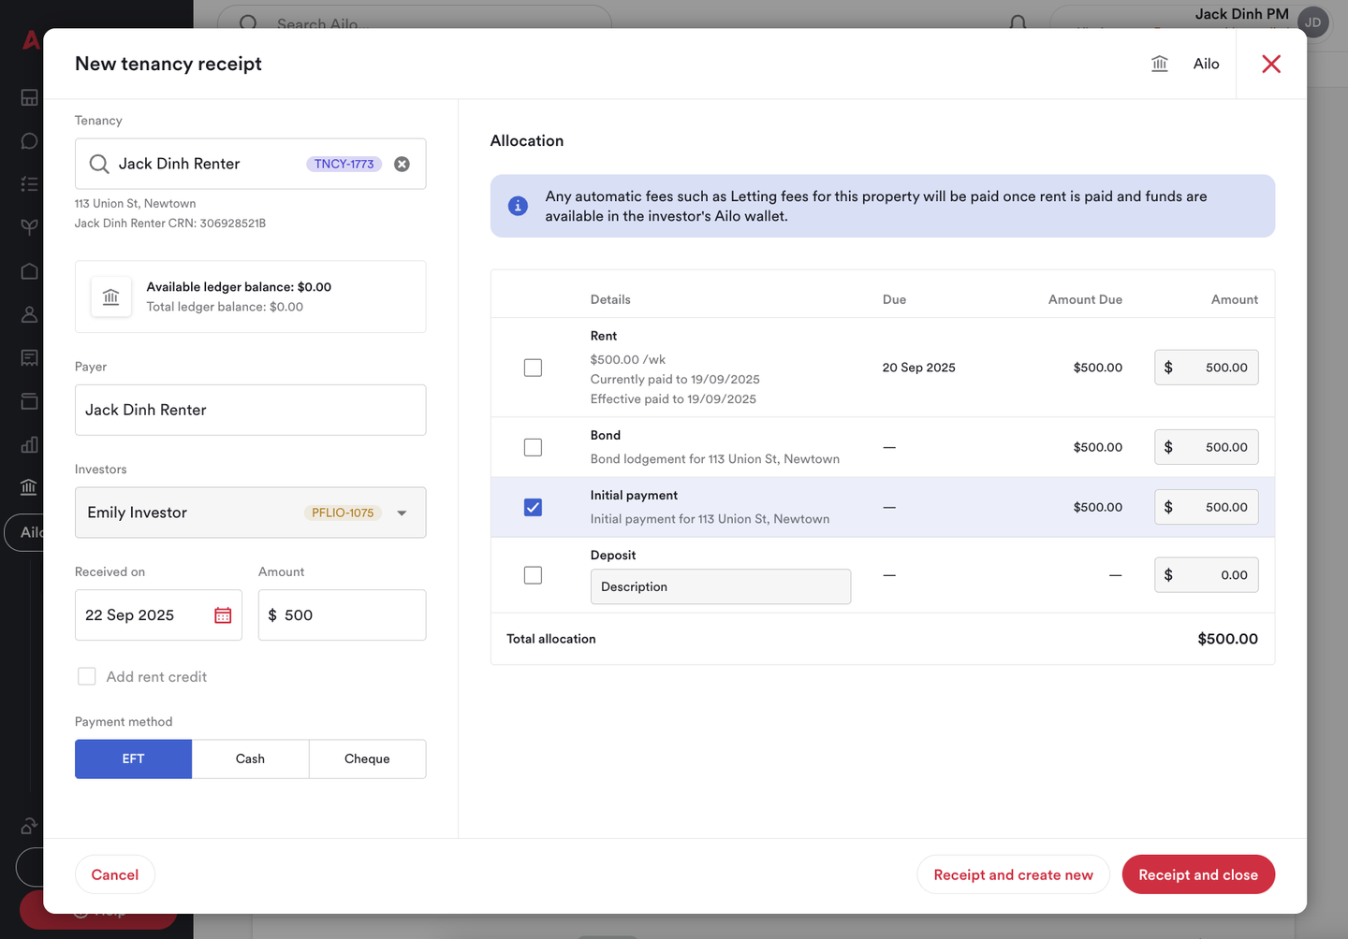
Task: Click the TNCY-1773 tag
Action: click(x=344, y=164)
